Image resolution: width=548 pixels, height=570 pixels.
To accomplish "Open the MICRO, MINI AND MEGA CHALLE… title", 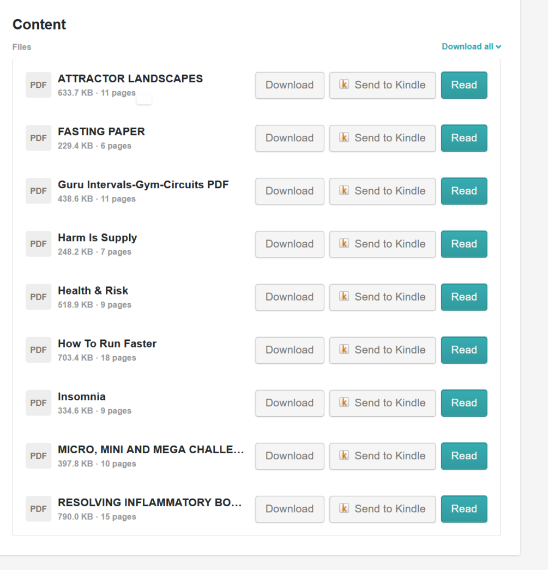I will tap(150, 450).
